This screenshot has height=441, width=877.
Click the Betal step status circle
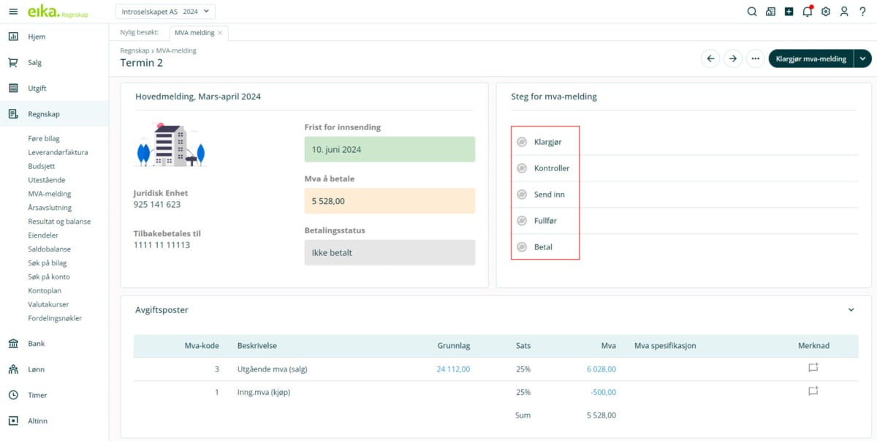point(522,247)
